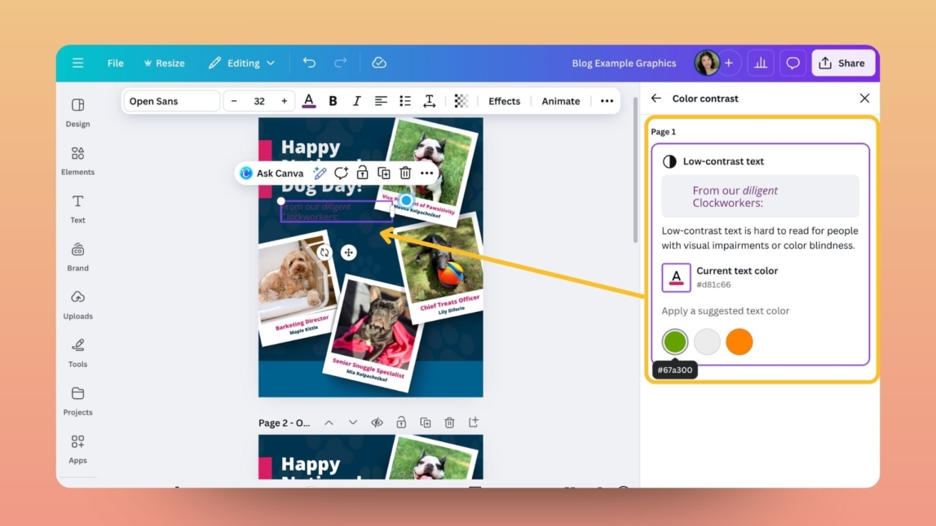Viewport: 936px width, 526px height.
Task: Open transparency settings in the text toolbar
Action: 461,100
